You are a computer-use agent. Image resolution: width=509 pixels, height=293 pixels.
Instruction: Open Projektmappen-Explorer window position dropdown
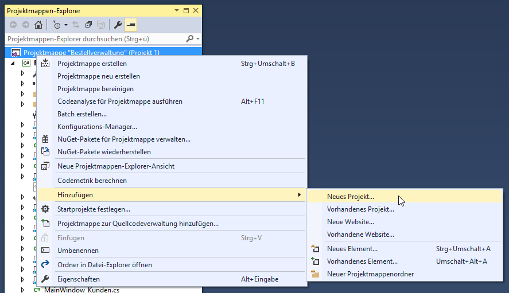pyautogui.click(x=177, y=10)
